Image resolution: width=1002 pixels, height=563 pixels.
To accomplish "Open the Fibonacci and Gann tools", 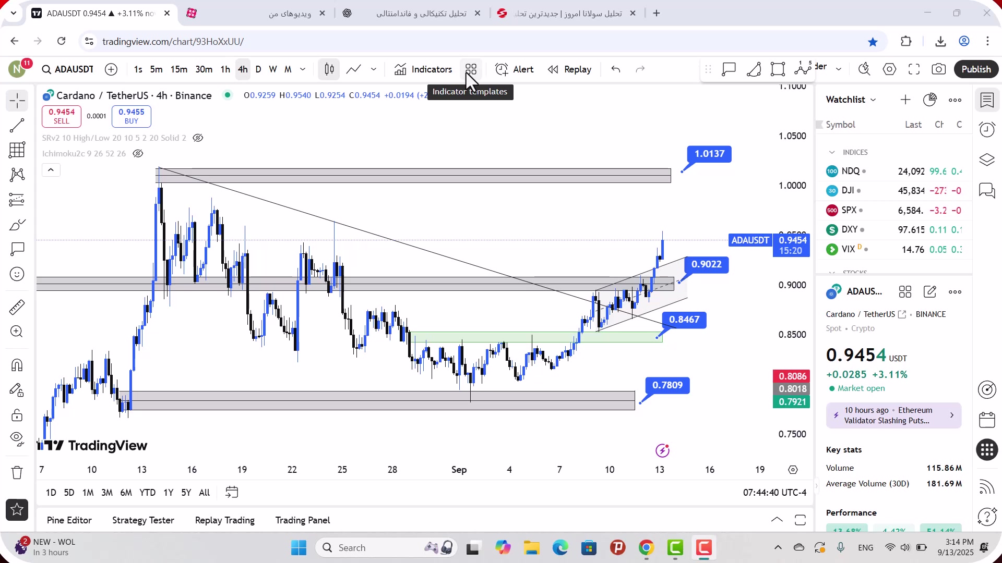I will [17, 150].
